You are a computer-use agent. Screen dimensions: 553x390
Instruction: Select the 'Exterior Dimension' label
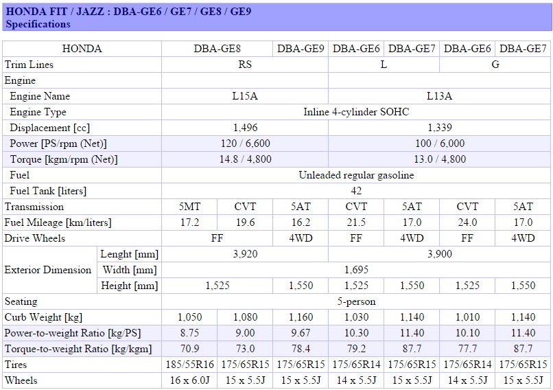coord(48,270)
